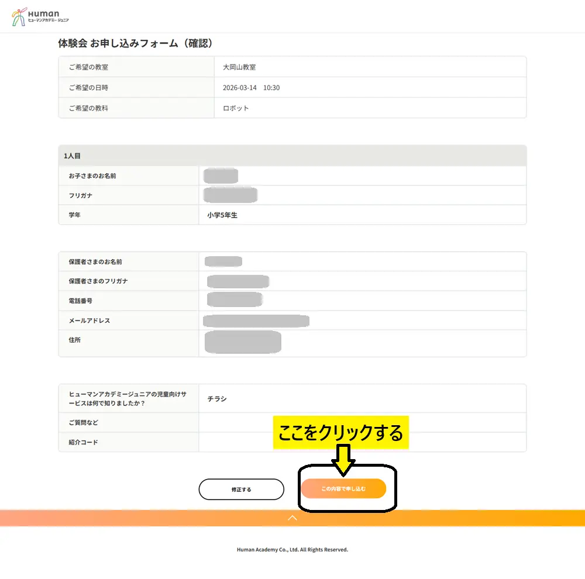Click the ご希望の教室 row label
The width and height of the screenshot is (585, 579).
(88, 67)
